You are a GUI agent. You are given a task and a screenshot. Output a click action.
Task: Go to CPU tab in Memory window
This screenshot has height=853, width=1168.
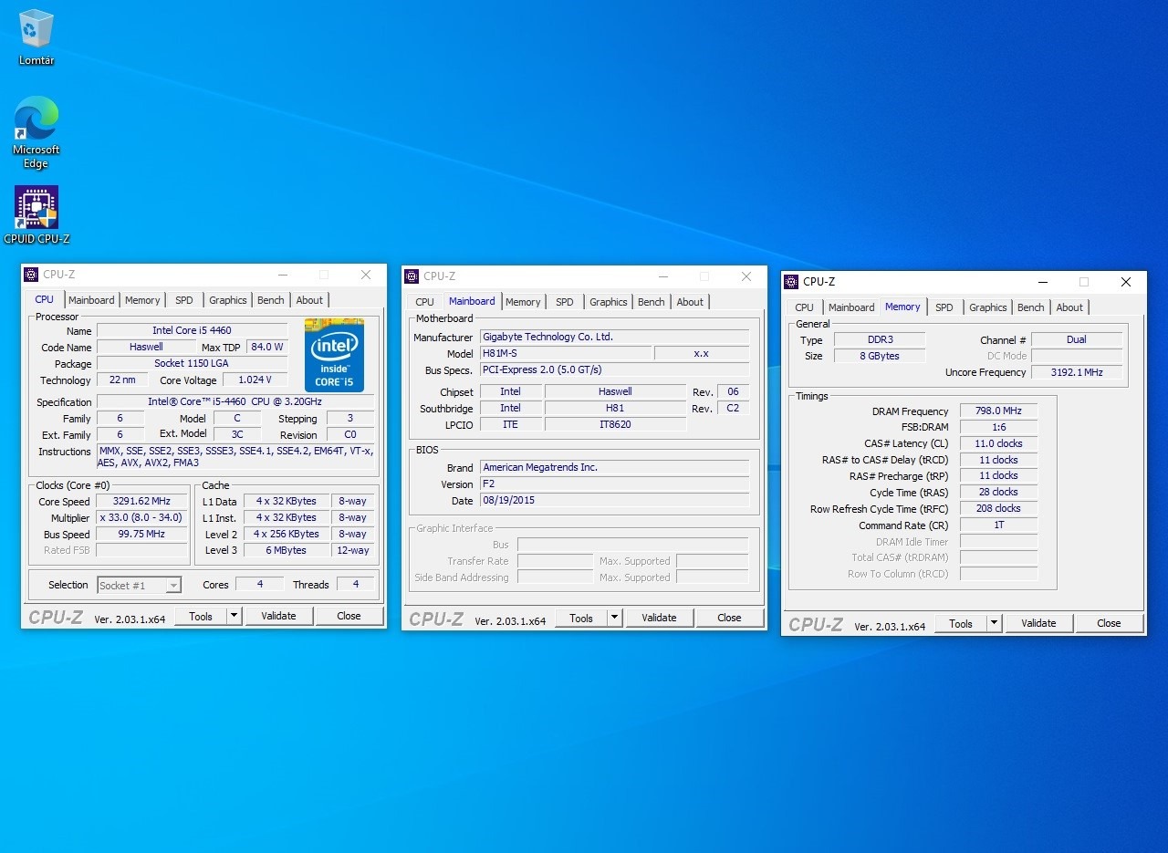804,307
